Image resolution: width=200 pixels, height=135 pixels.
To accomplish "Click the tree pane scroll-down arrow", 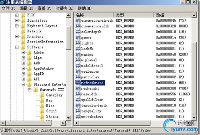I will (x=69, y=118).
